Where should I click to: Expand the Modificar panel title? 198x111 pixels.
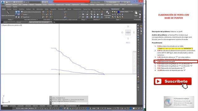tap(97, 20)
